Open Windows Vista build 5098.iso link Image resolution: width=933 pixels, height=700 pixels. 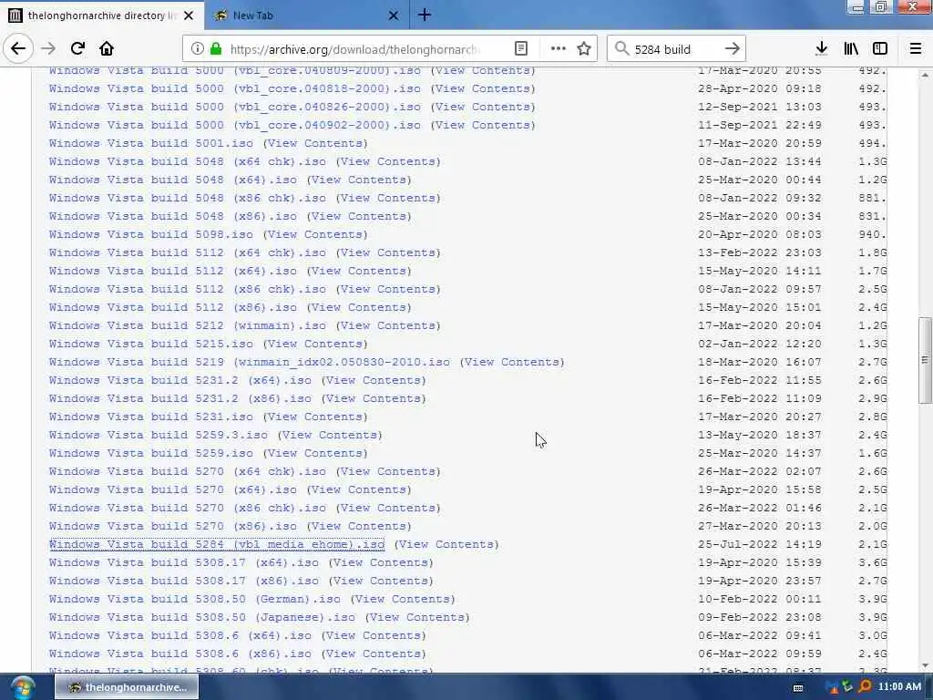tap(151, 234)
